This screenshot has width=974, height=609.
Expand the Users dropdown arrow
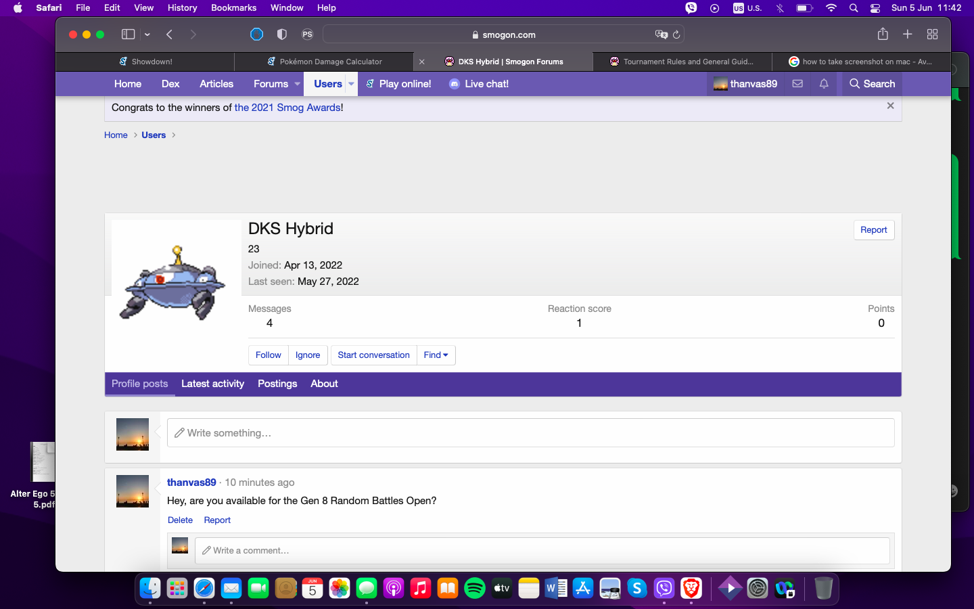[x=351, y=84]
